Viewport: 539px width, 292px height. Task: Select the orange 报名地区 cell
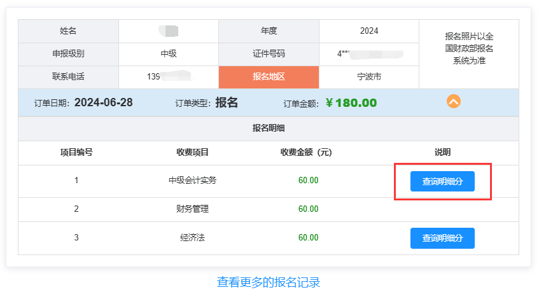coord(269,77)
